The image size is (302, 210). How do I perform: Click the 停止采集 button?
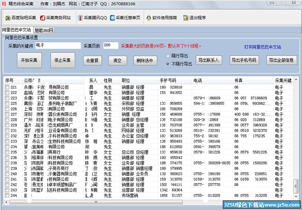point(63,60)
